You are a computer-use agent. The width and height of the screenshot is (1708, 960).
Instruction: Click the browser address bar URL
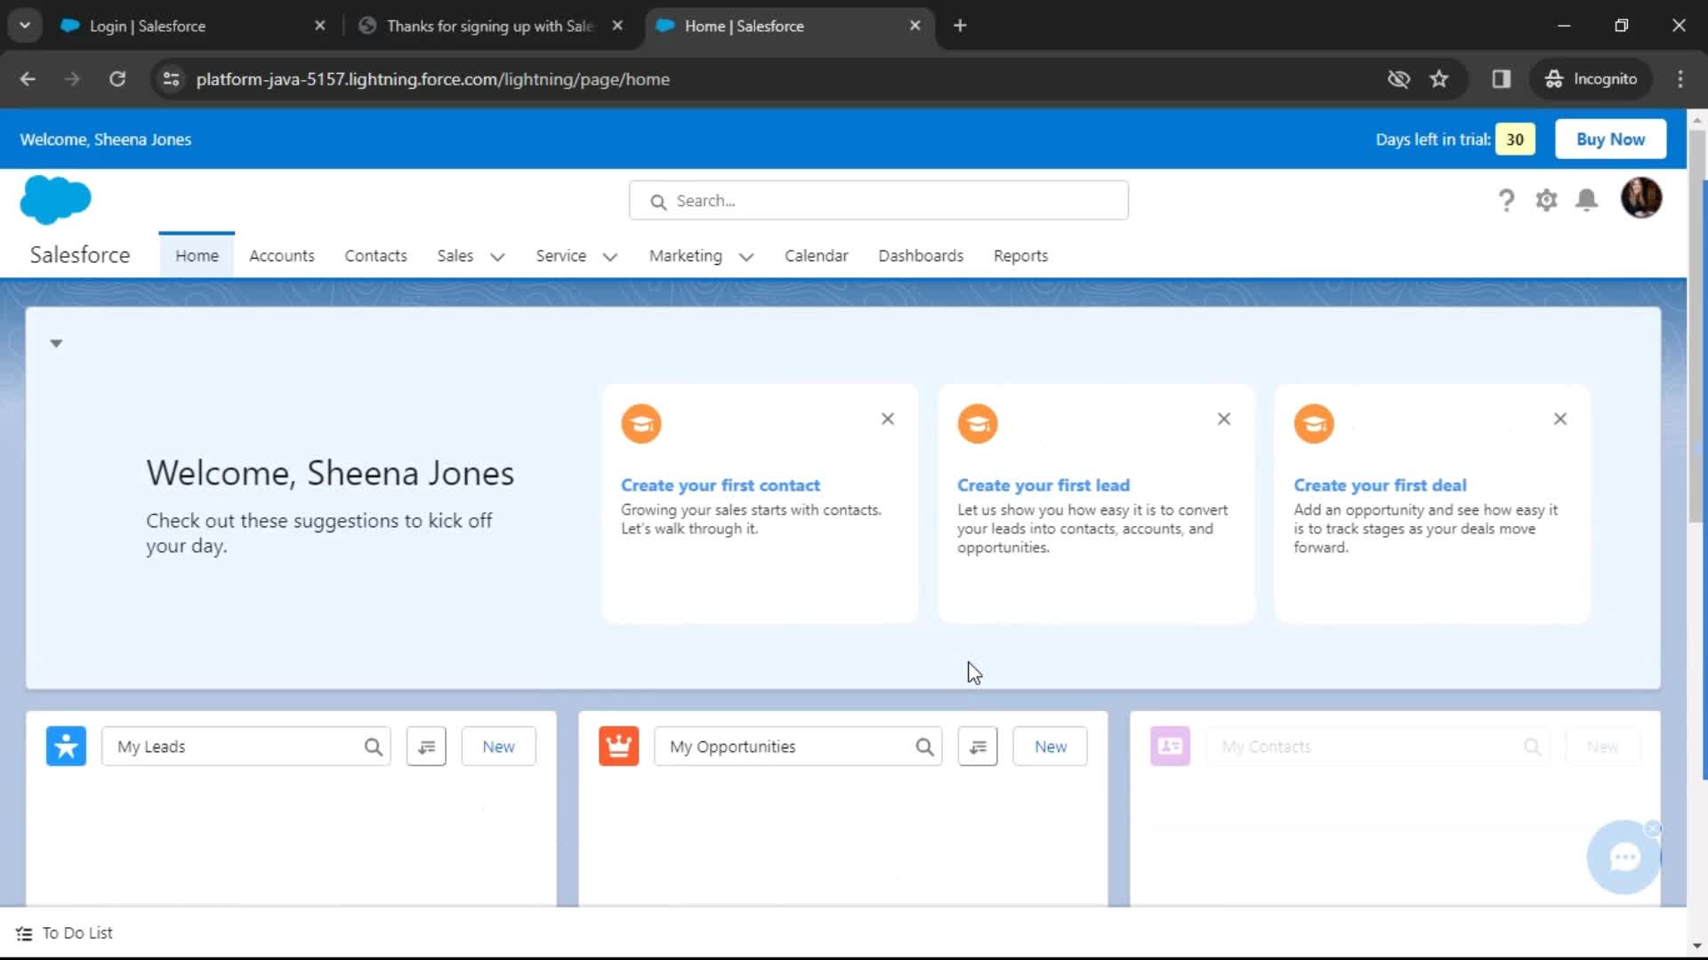click(432, 79)
